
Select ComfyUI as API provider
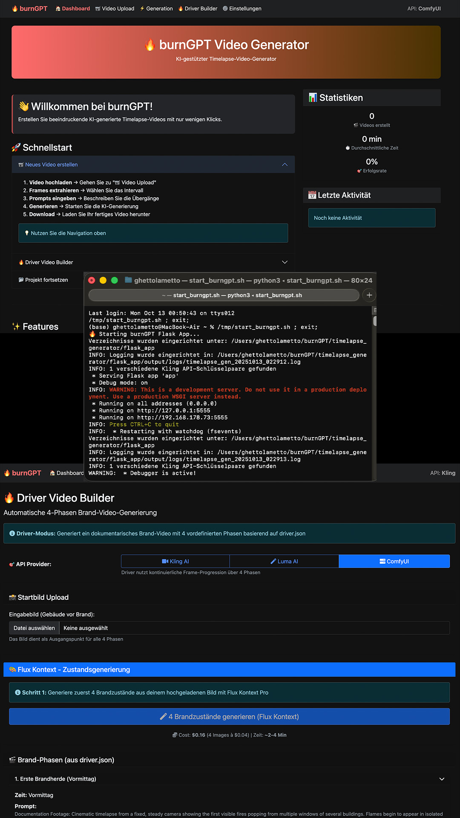click(394, 561)
